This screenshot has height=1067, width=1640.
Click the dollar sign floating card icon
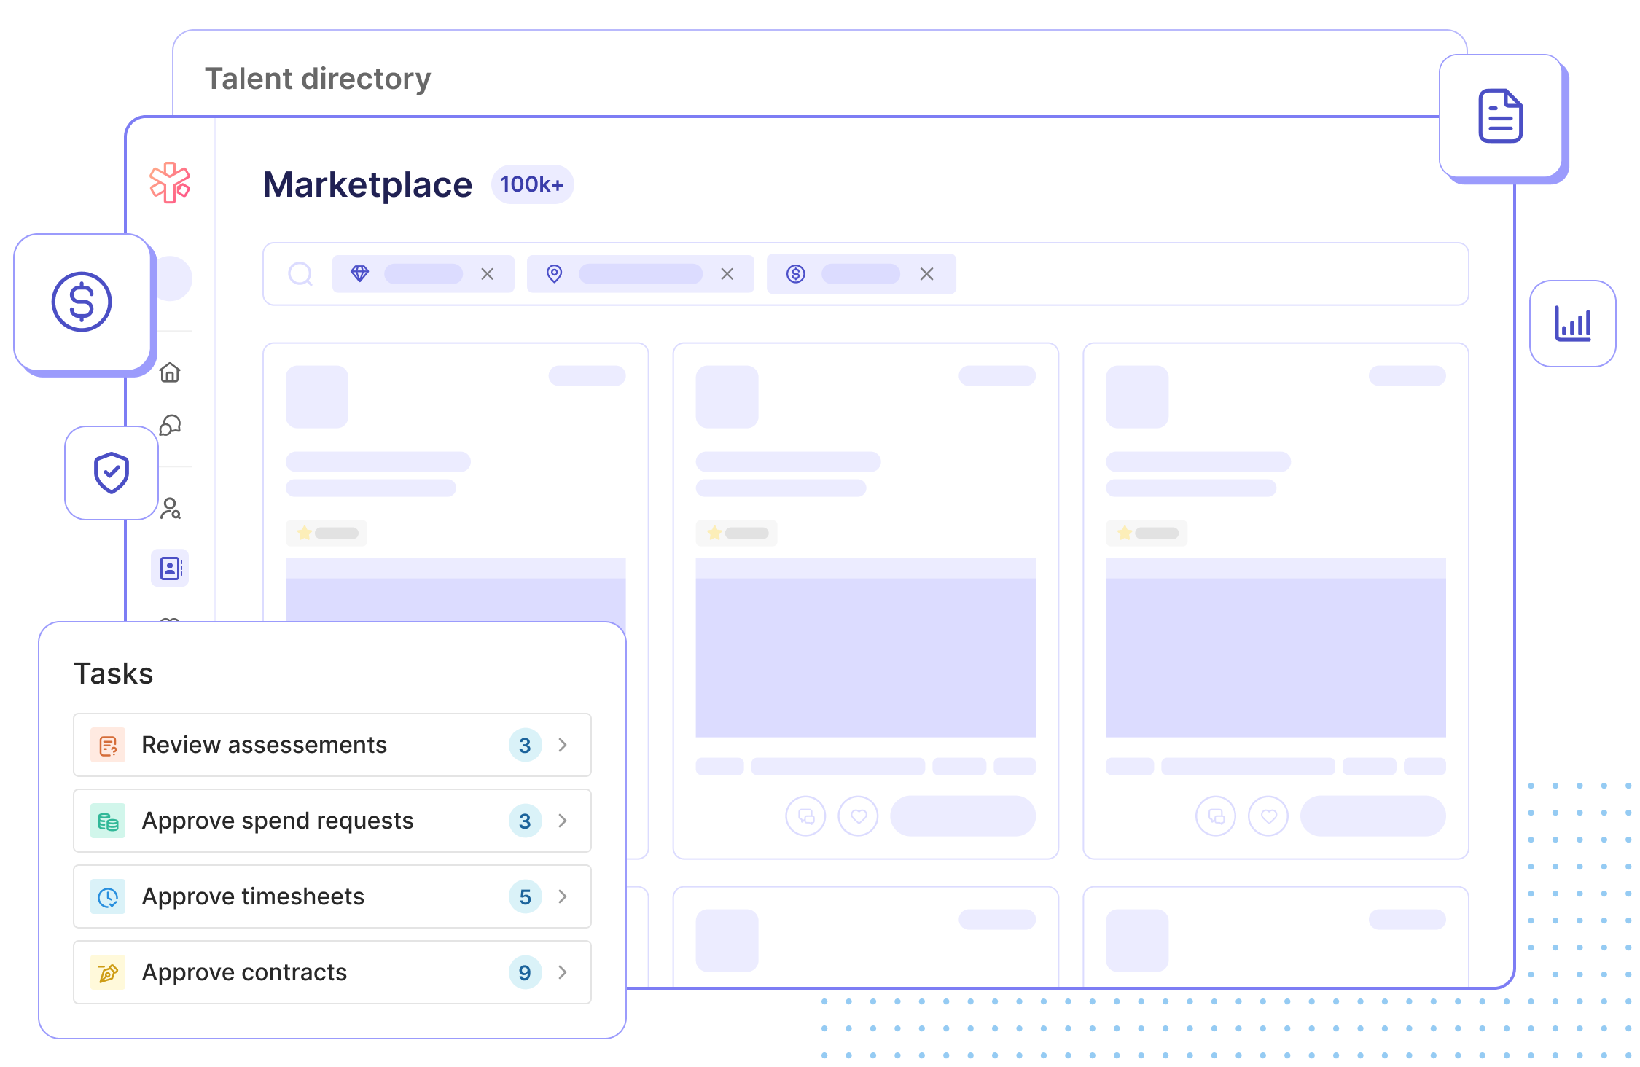(82, 302)
